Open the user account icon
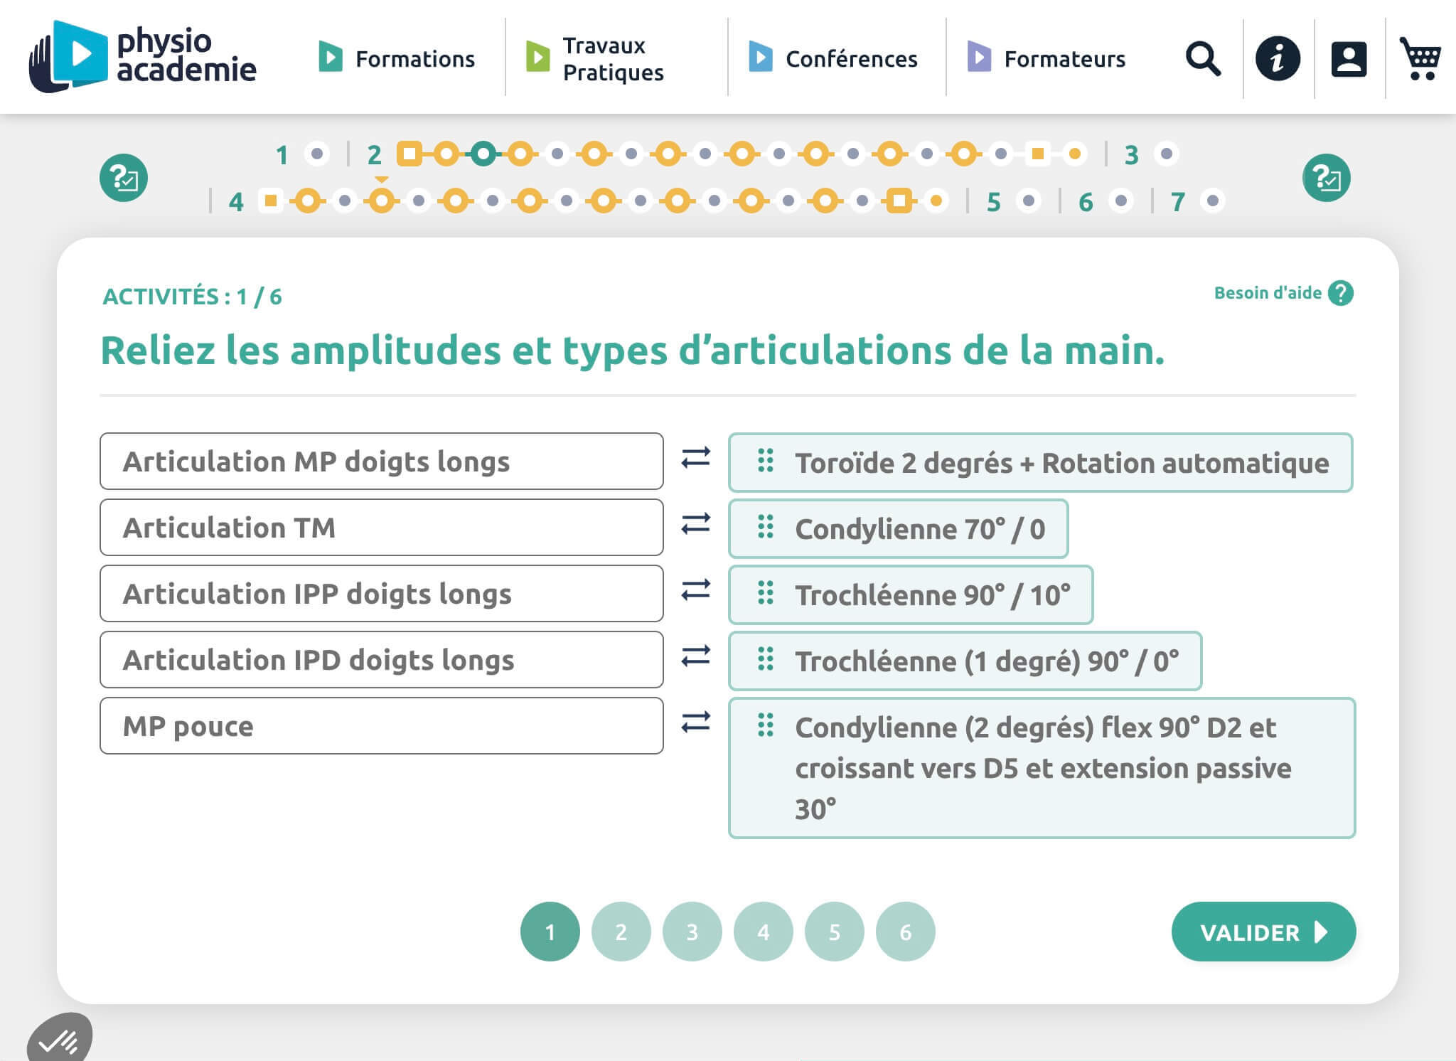The image size is (1456, 1061). (x=1349, y=59)
